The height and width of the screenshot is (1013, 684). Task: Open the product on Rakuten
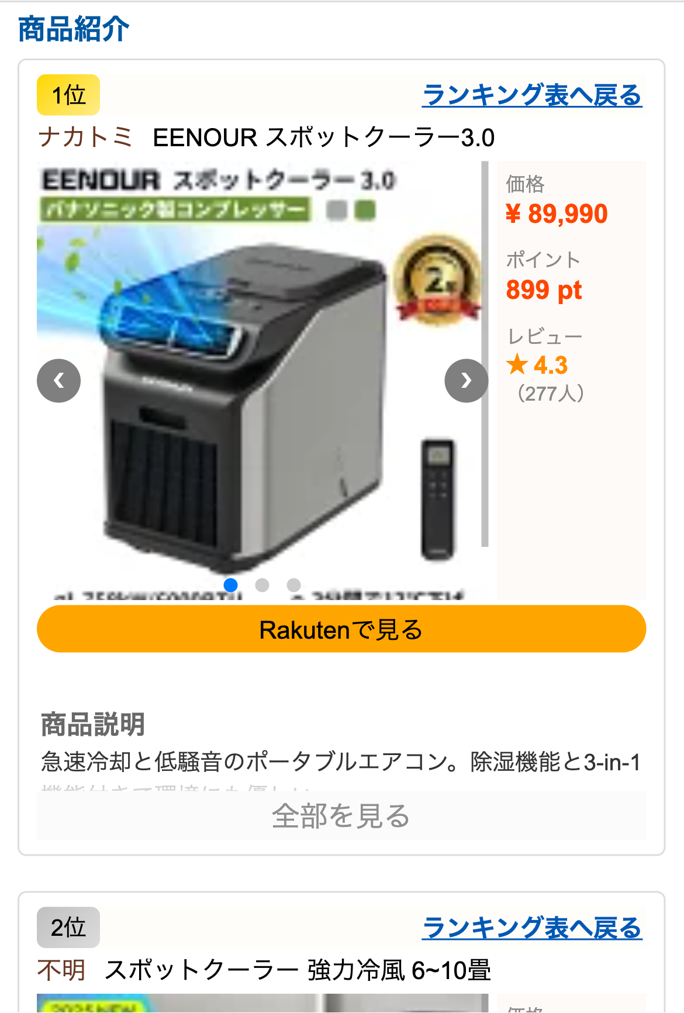coord(341,629)
